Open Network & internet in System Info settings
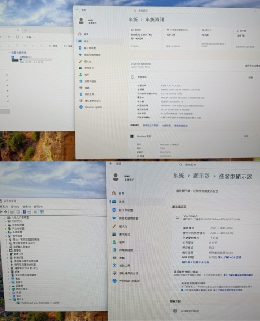The image size is (260, 321). click(x=90, y=55)
